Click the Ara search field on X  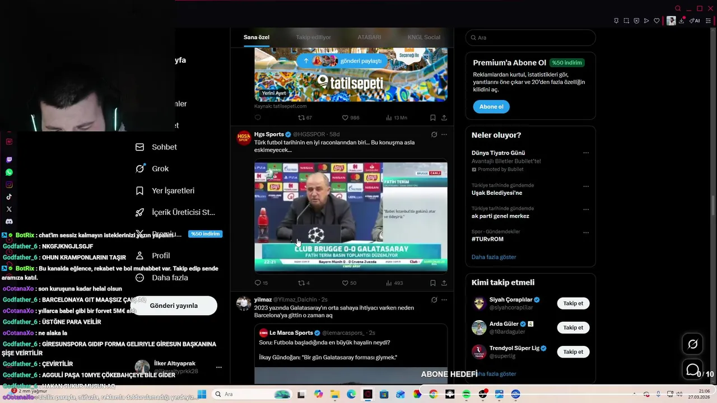(530, 38)
